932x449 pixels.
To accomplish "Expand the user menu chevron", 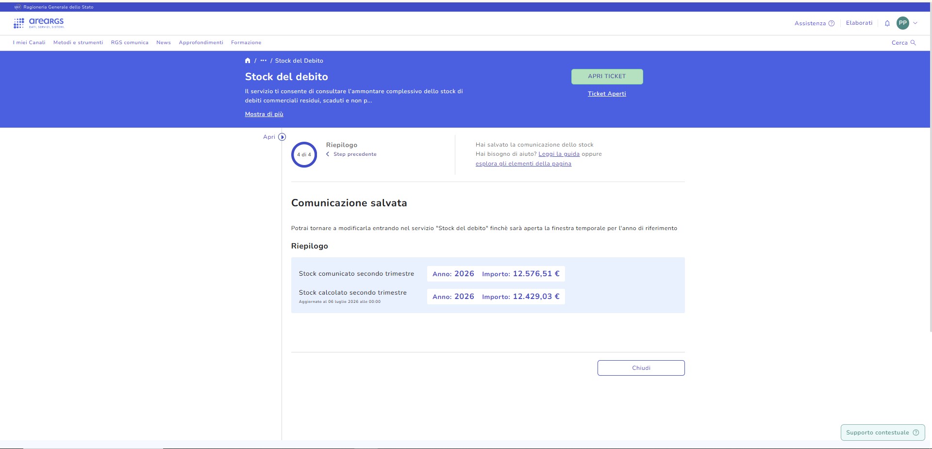I will click(x=915, y=23).
